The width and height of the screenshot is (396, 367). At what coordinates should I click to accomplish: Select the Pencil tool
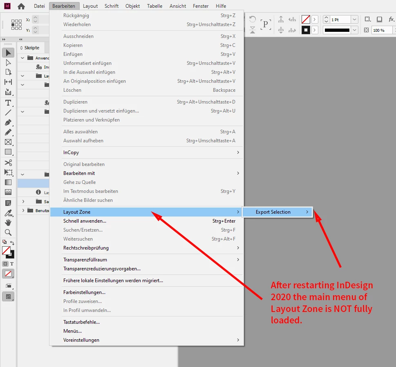8,132
